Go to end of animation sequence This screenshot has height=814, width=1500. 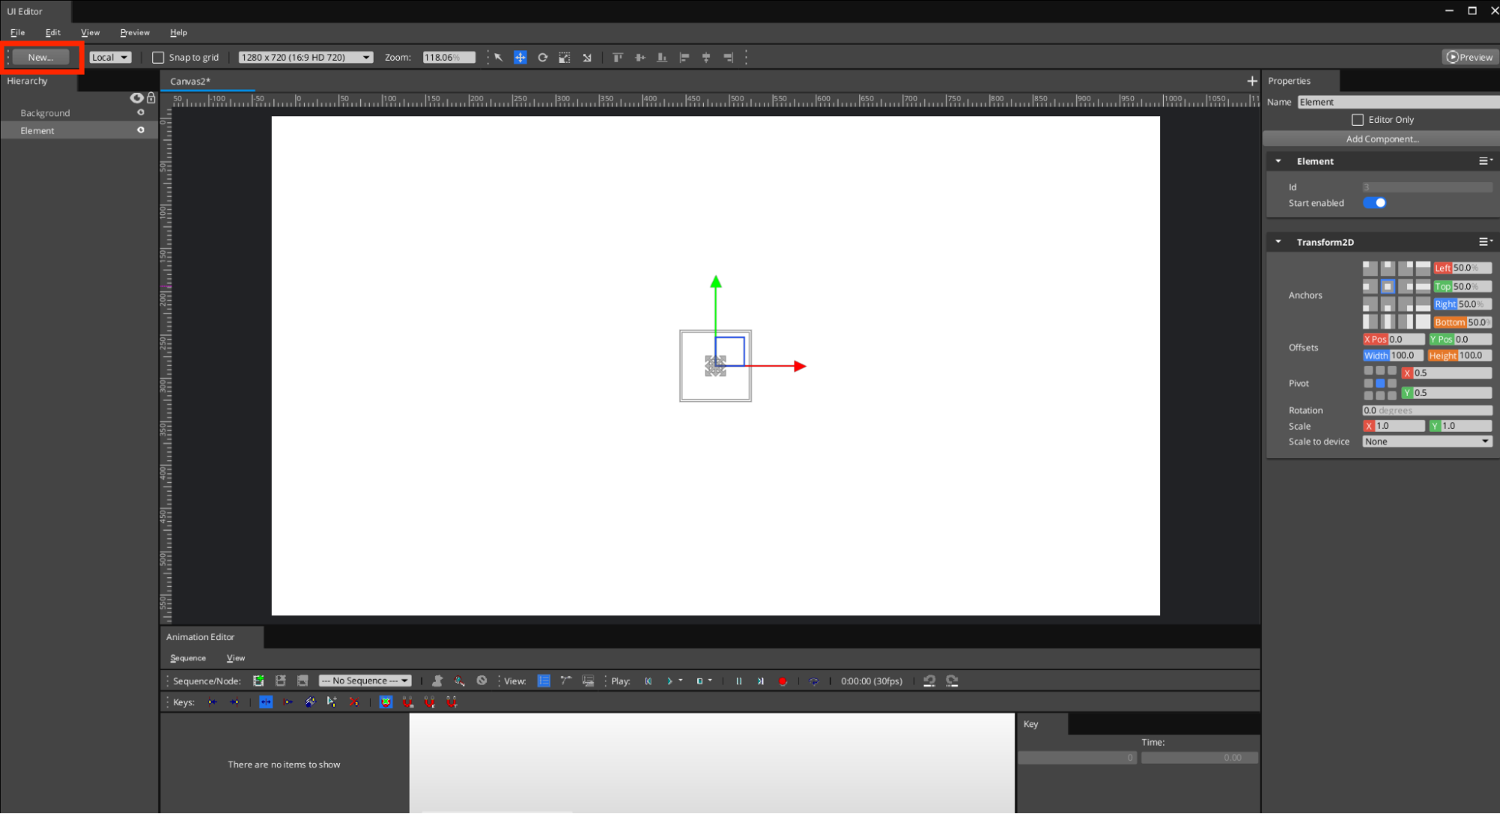760,681
